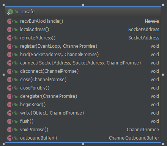The height and width of the screenshot is (146, 167).
Task: Click the struck-through Handle return type
Action: point(152,21)
